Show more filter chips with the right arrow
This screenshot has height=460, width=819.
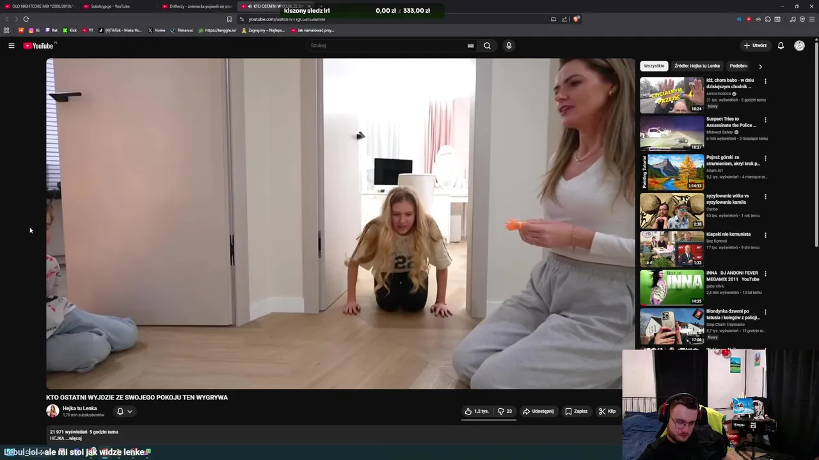[760, 66]
